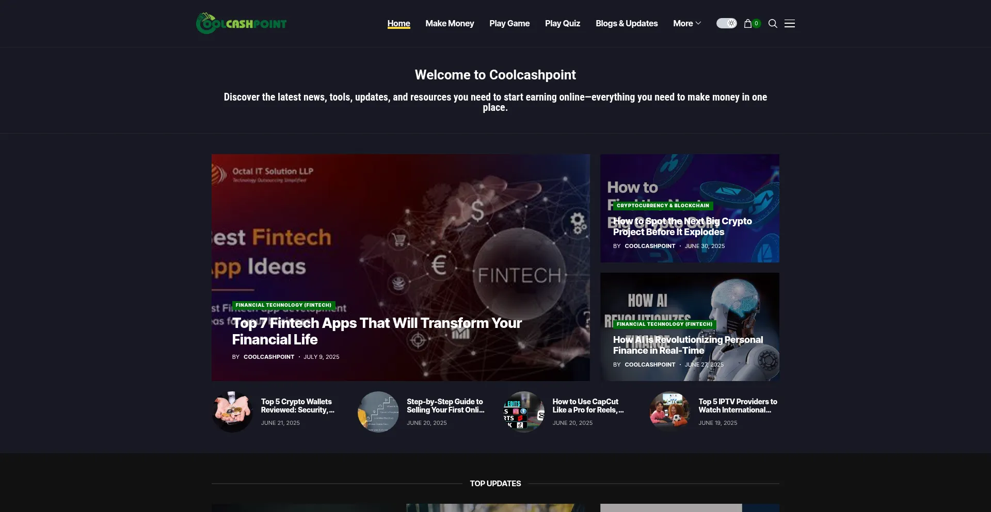Click the IPTV providers round thumbnail
Screen dimensions: 991x512
(x=670, y=411)
